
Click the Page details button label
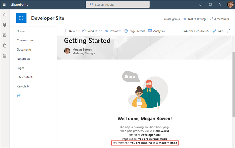click(137, 31)
